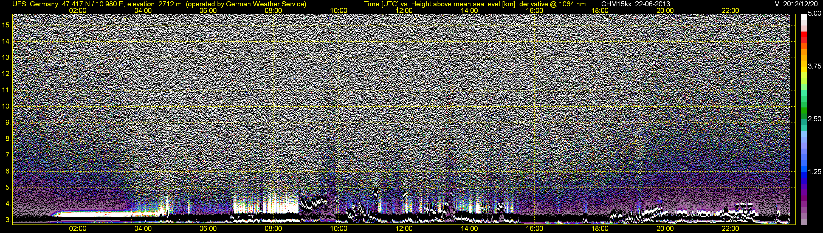The width and height of the screenshot is (823, 233).
Task: Select '16:00' on the bottom time axis
Action: point(534,229)
